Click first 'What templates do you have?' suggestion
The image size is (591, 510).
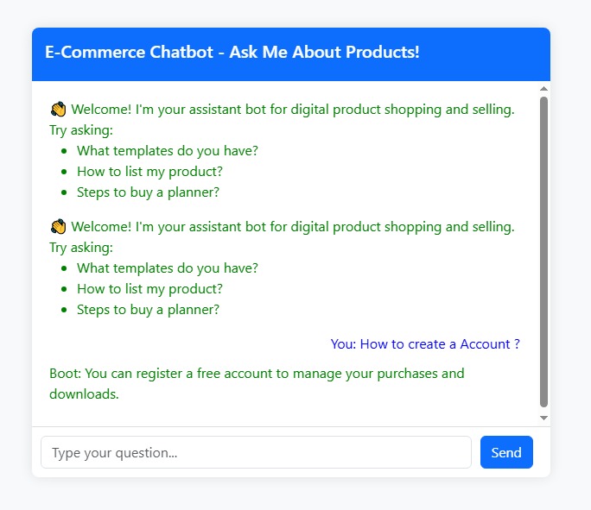pyautogui.click(x=168, y=151)
